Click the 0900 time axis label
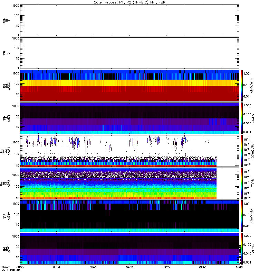 (129, 267)
